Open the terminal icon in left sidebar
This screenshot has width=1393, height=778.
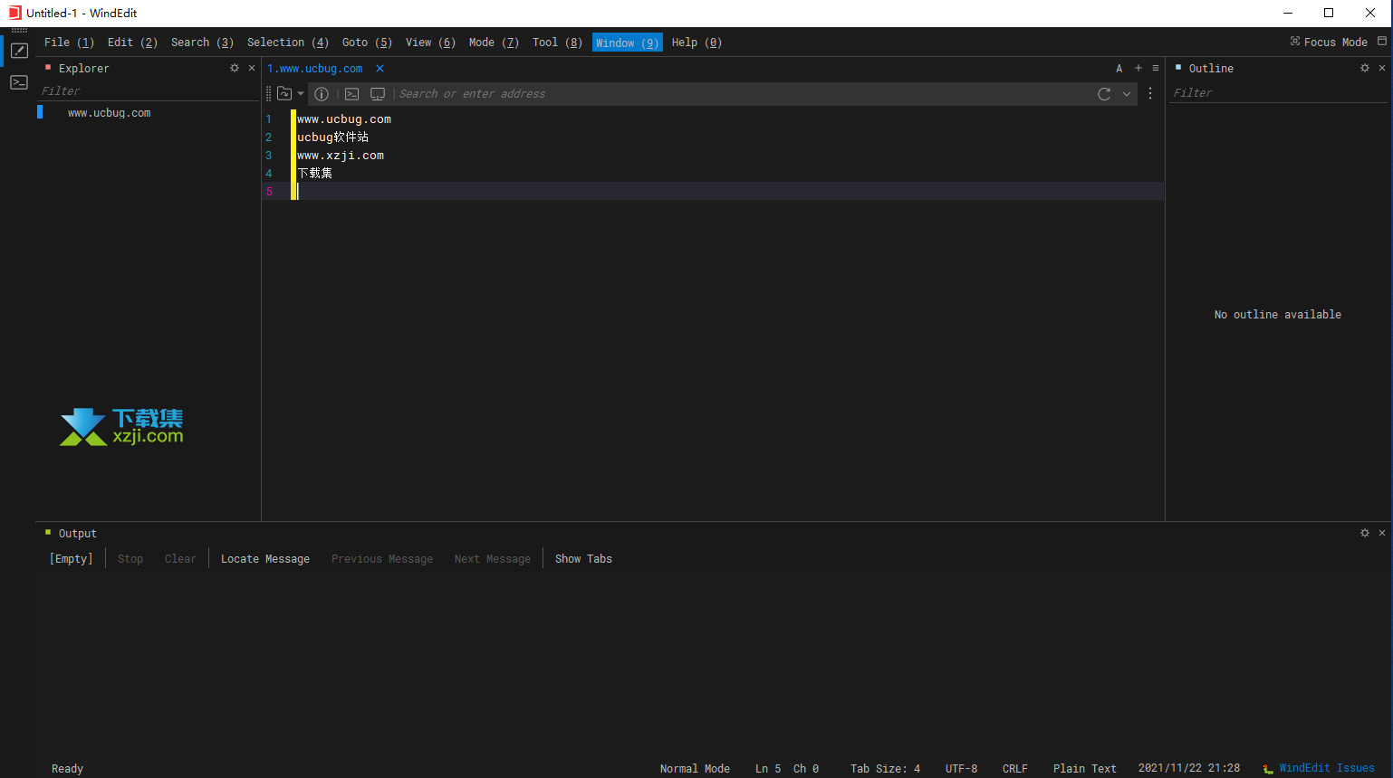pyautogui.click(x=19, y=82)
